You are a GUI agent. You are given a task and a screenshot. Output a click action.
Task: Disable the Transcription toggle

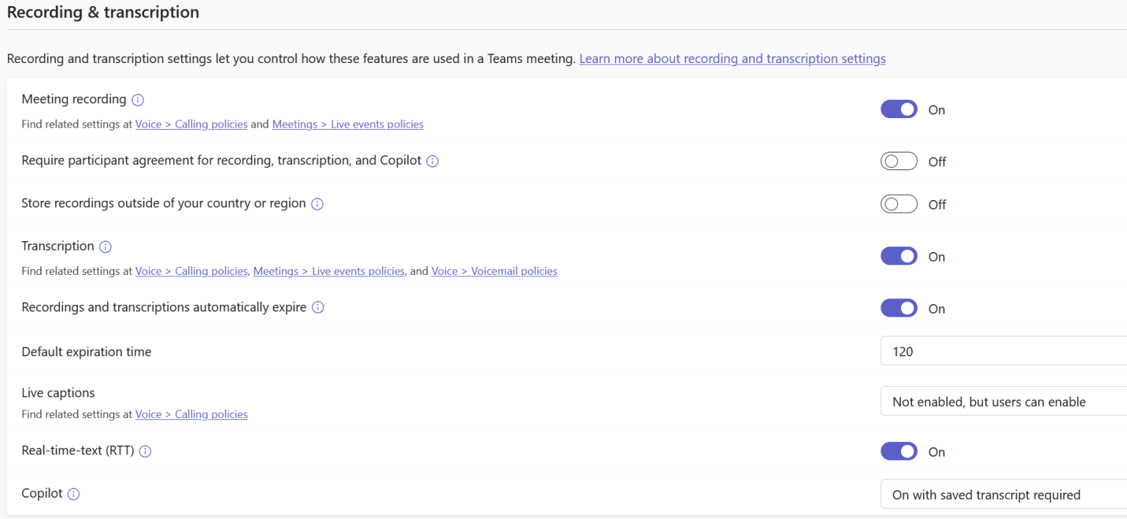pyautogui.click(x=899, y=256)
